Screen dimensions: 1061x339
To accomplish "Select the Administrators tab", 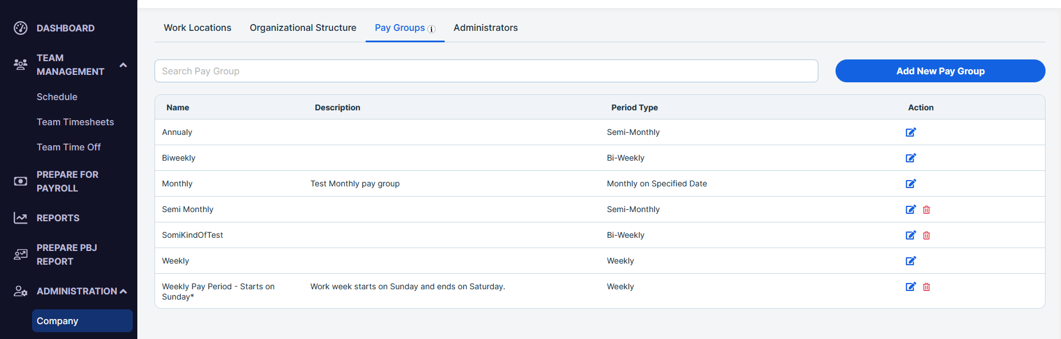I will click(485, 27).
